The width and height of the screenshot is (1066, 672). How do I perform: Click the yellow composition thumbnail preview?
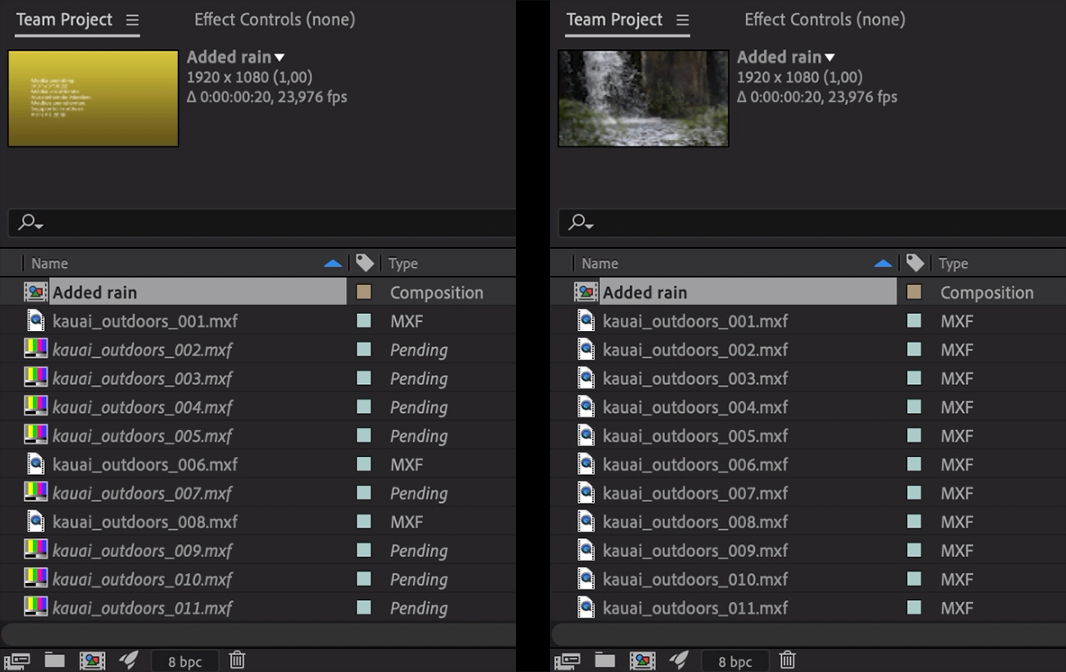pos(93,98)
